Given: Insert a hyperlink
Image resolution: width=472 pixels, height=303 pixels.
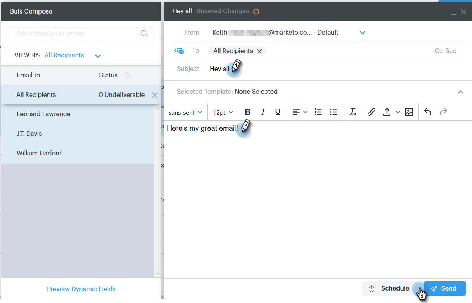Looking at the screenshot, I should coord(371,112).
